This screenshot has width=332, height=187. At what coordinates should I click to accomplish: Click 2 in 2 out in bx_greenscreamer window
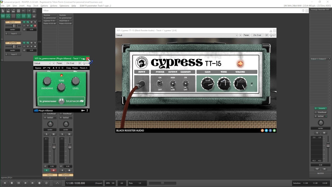coord(70,63)
